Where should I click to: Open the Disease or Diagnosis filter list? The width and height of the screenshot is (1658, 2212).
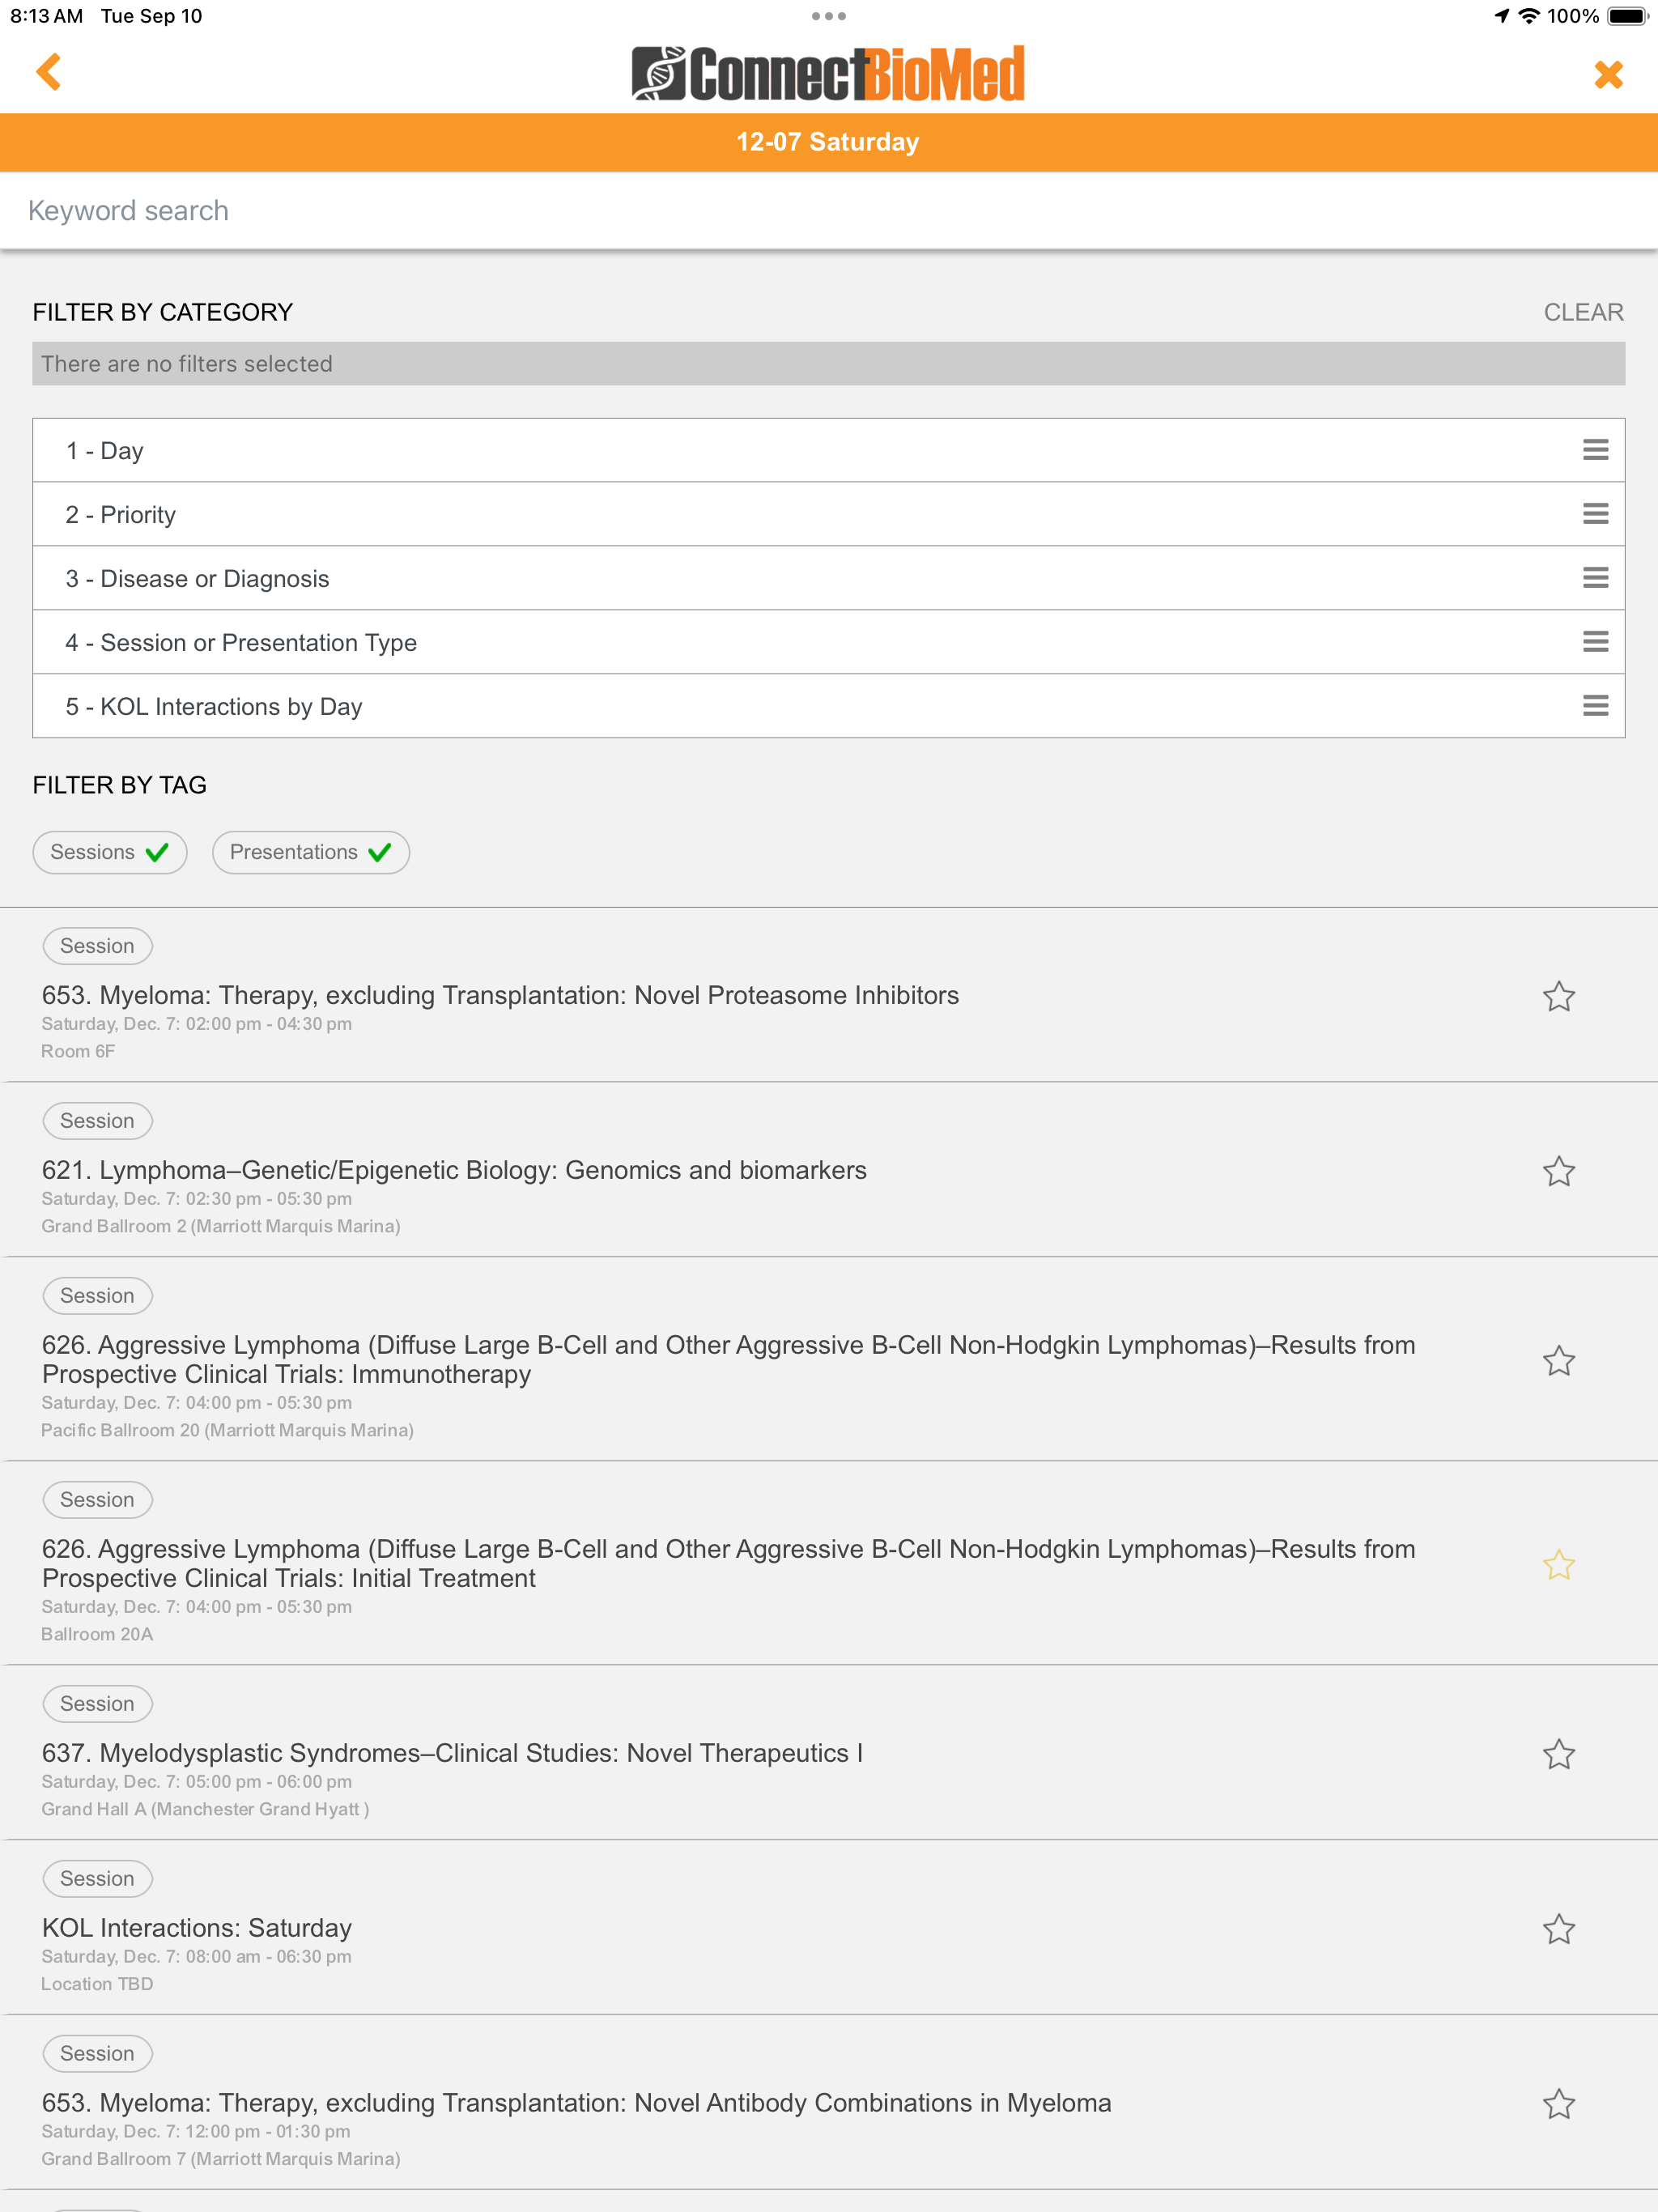(828, 578)
